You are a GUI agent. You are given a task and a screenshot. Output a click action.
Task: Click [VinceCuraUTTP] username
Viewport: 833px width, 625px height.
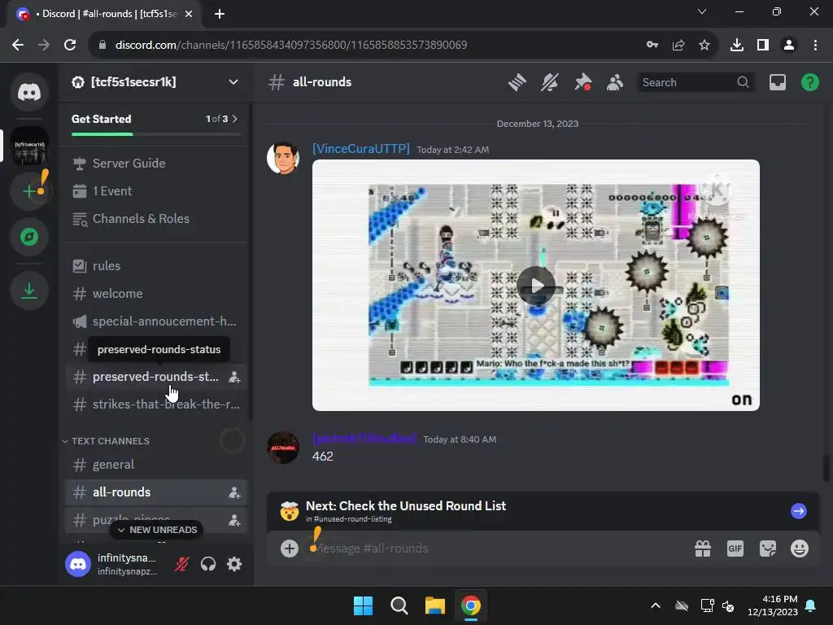click(x=360, y=149)
